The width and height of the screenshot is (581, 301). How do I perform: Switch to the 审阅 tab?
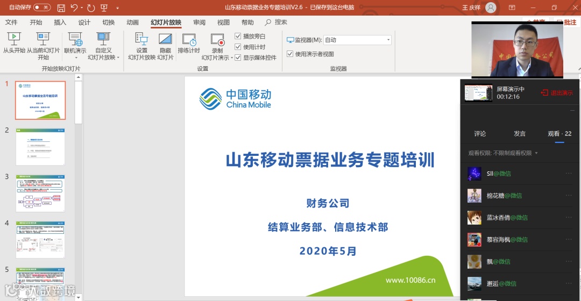pyautogui.click(x=200, y=22)
